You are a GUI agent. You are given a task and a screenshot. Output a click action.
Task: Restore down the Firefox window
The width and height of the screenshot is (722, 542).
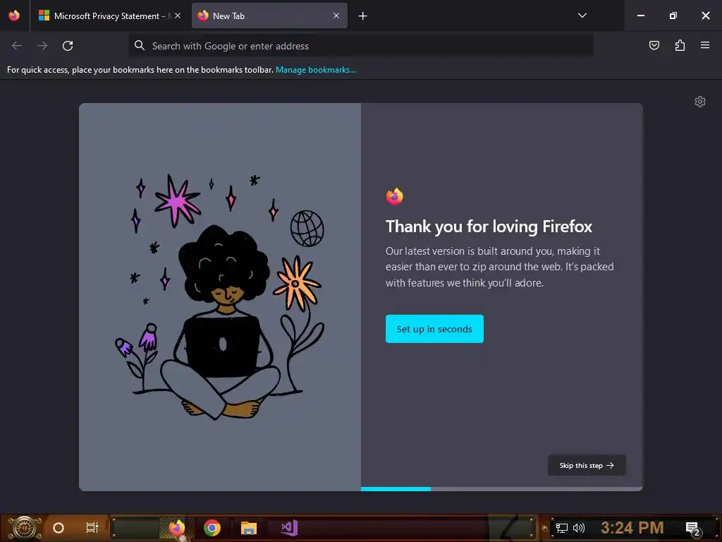[673, 16]
